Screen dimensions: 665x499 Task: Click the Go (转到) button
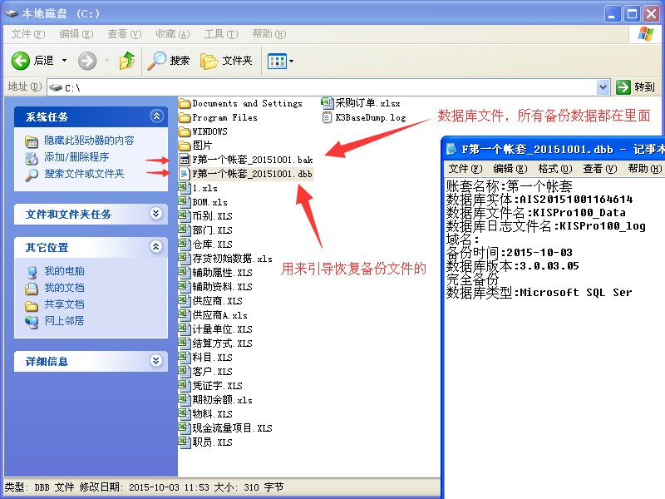635,87
